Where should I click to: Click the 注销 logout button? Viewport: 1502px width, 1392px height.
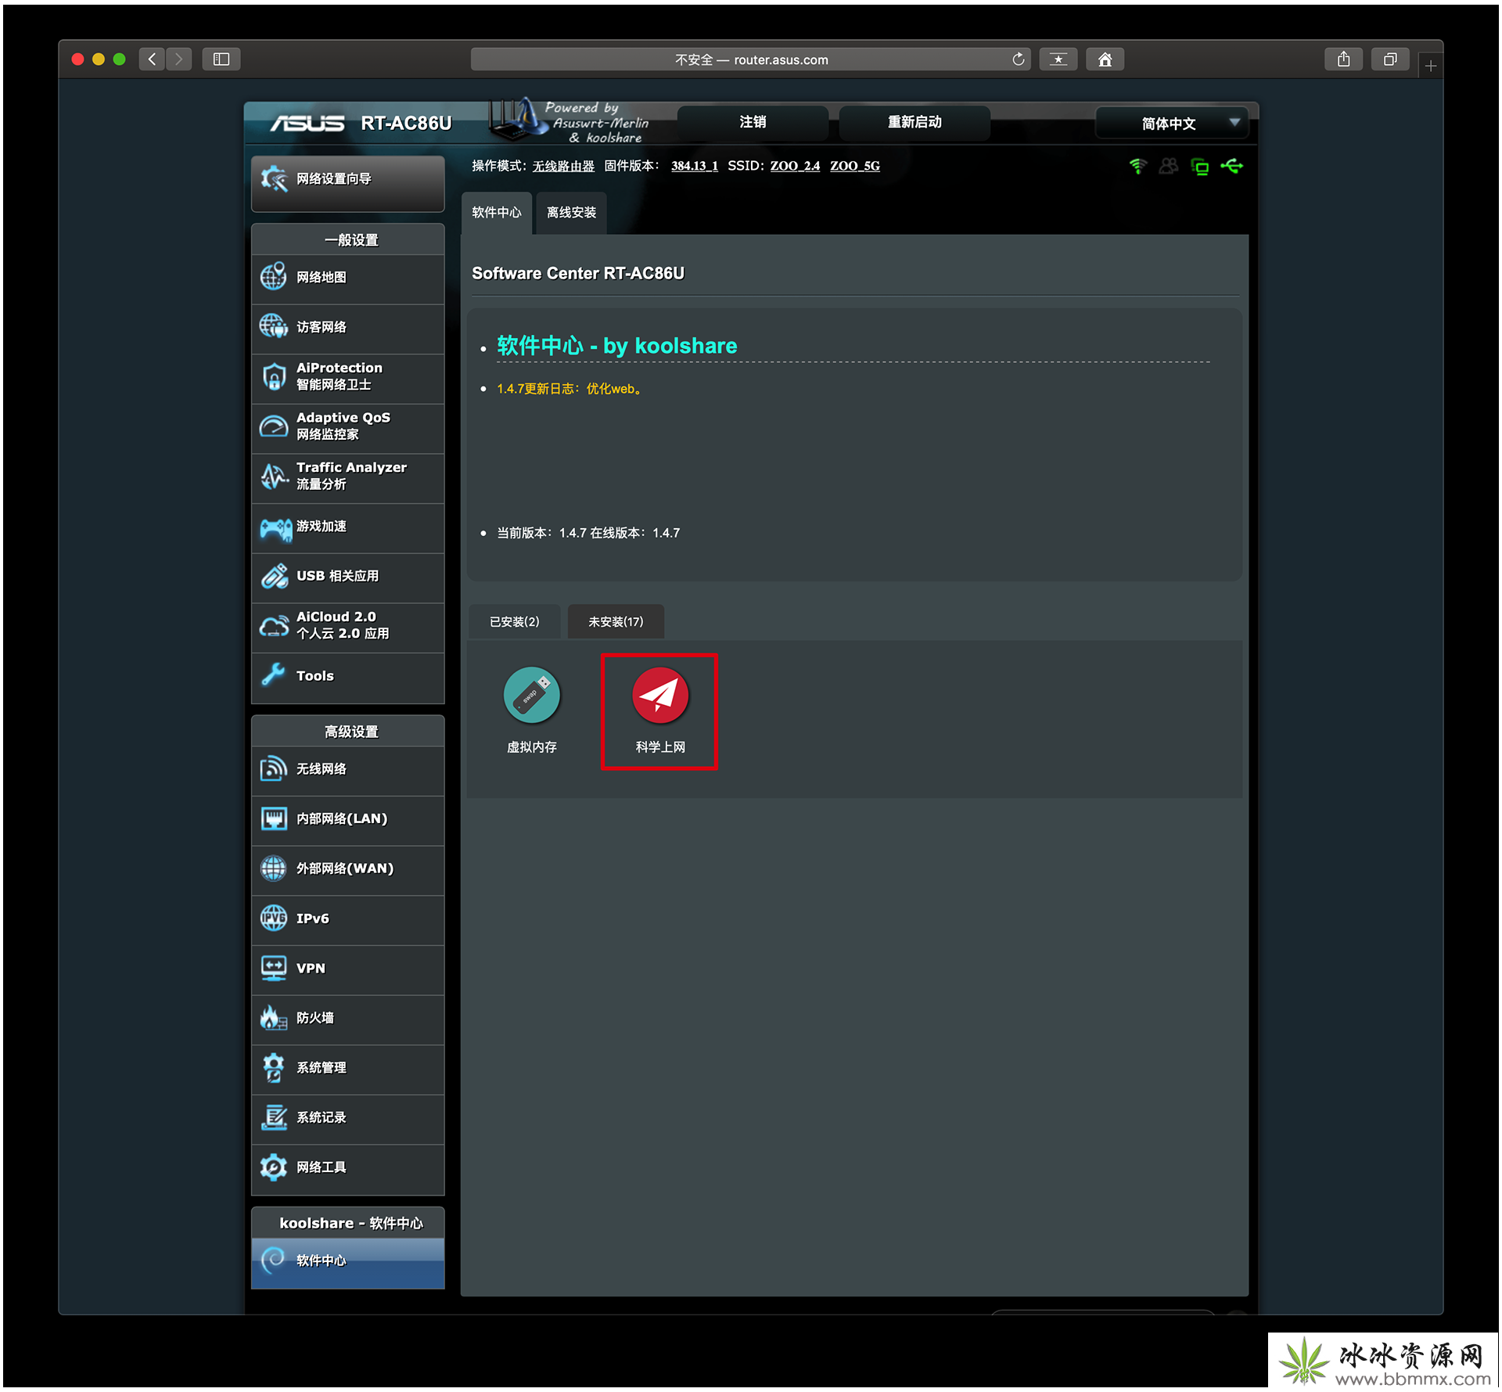pos(753,122)
